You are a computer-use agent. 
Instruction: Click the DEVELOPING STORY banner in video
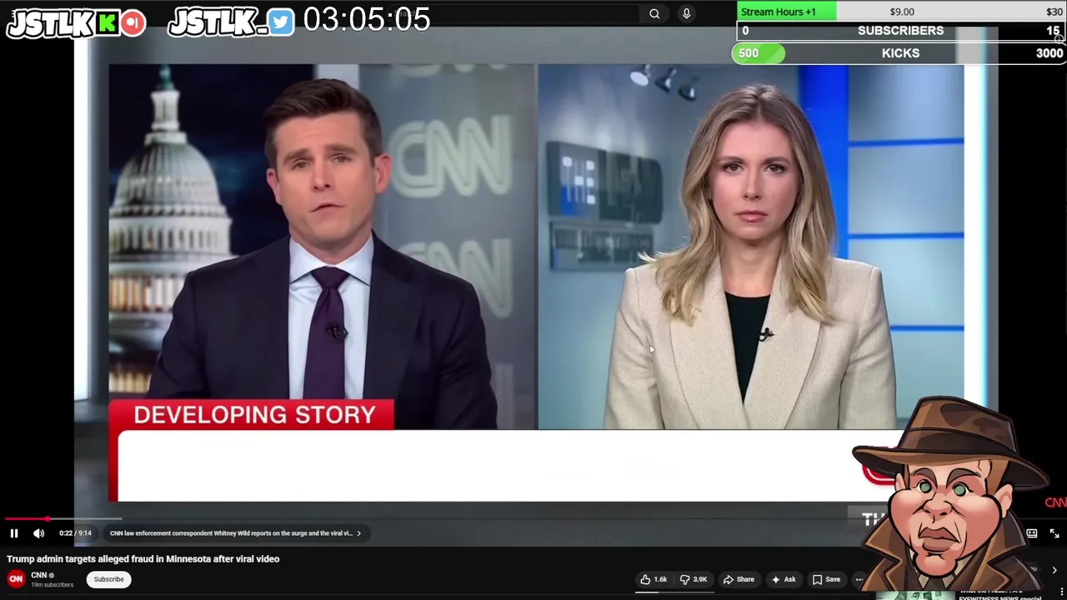pyautogui.click(x=251, y=414)
